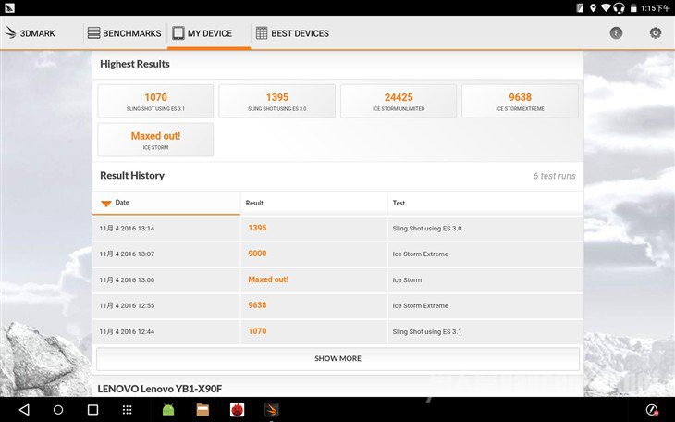Open the 3DMARK logo home
The image size is (675, 422).
pos(31,33)
